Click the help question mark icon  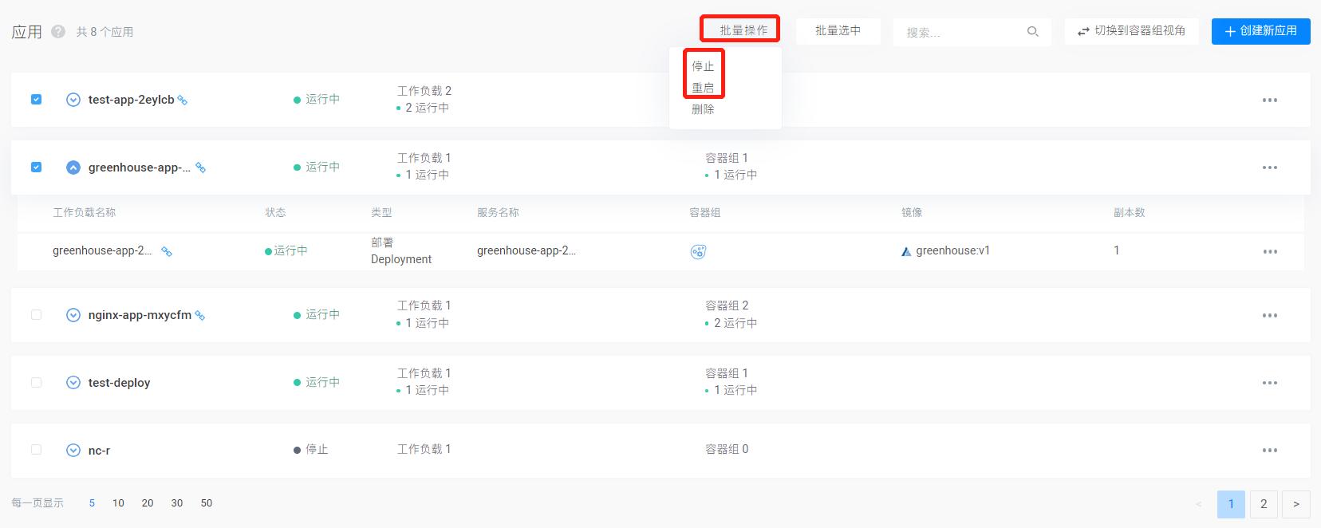(58, 32)
